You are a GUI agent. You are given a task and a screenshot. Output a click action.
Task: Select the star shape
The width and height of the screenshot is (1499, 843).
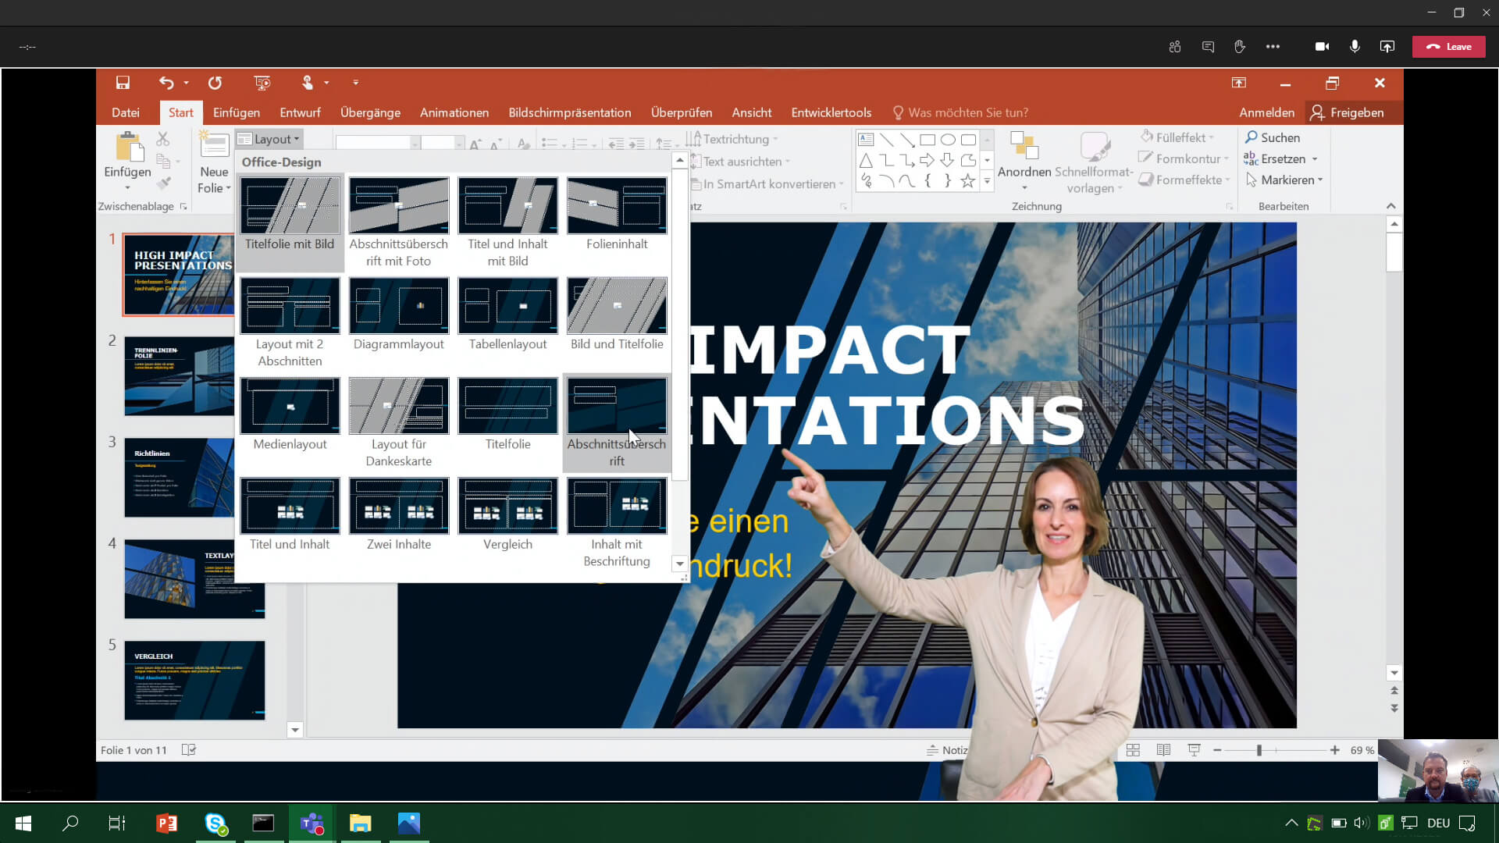[x=968, y=181]
